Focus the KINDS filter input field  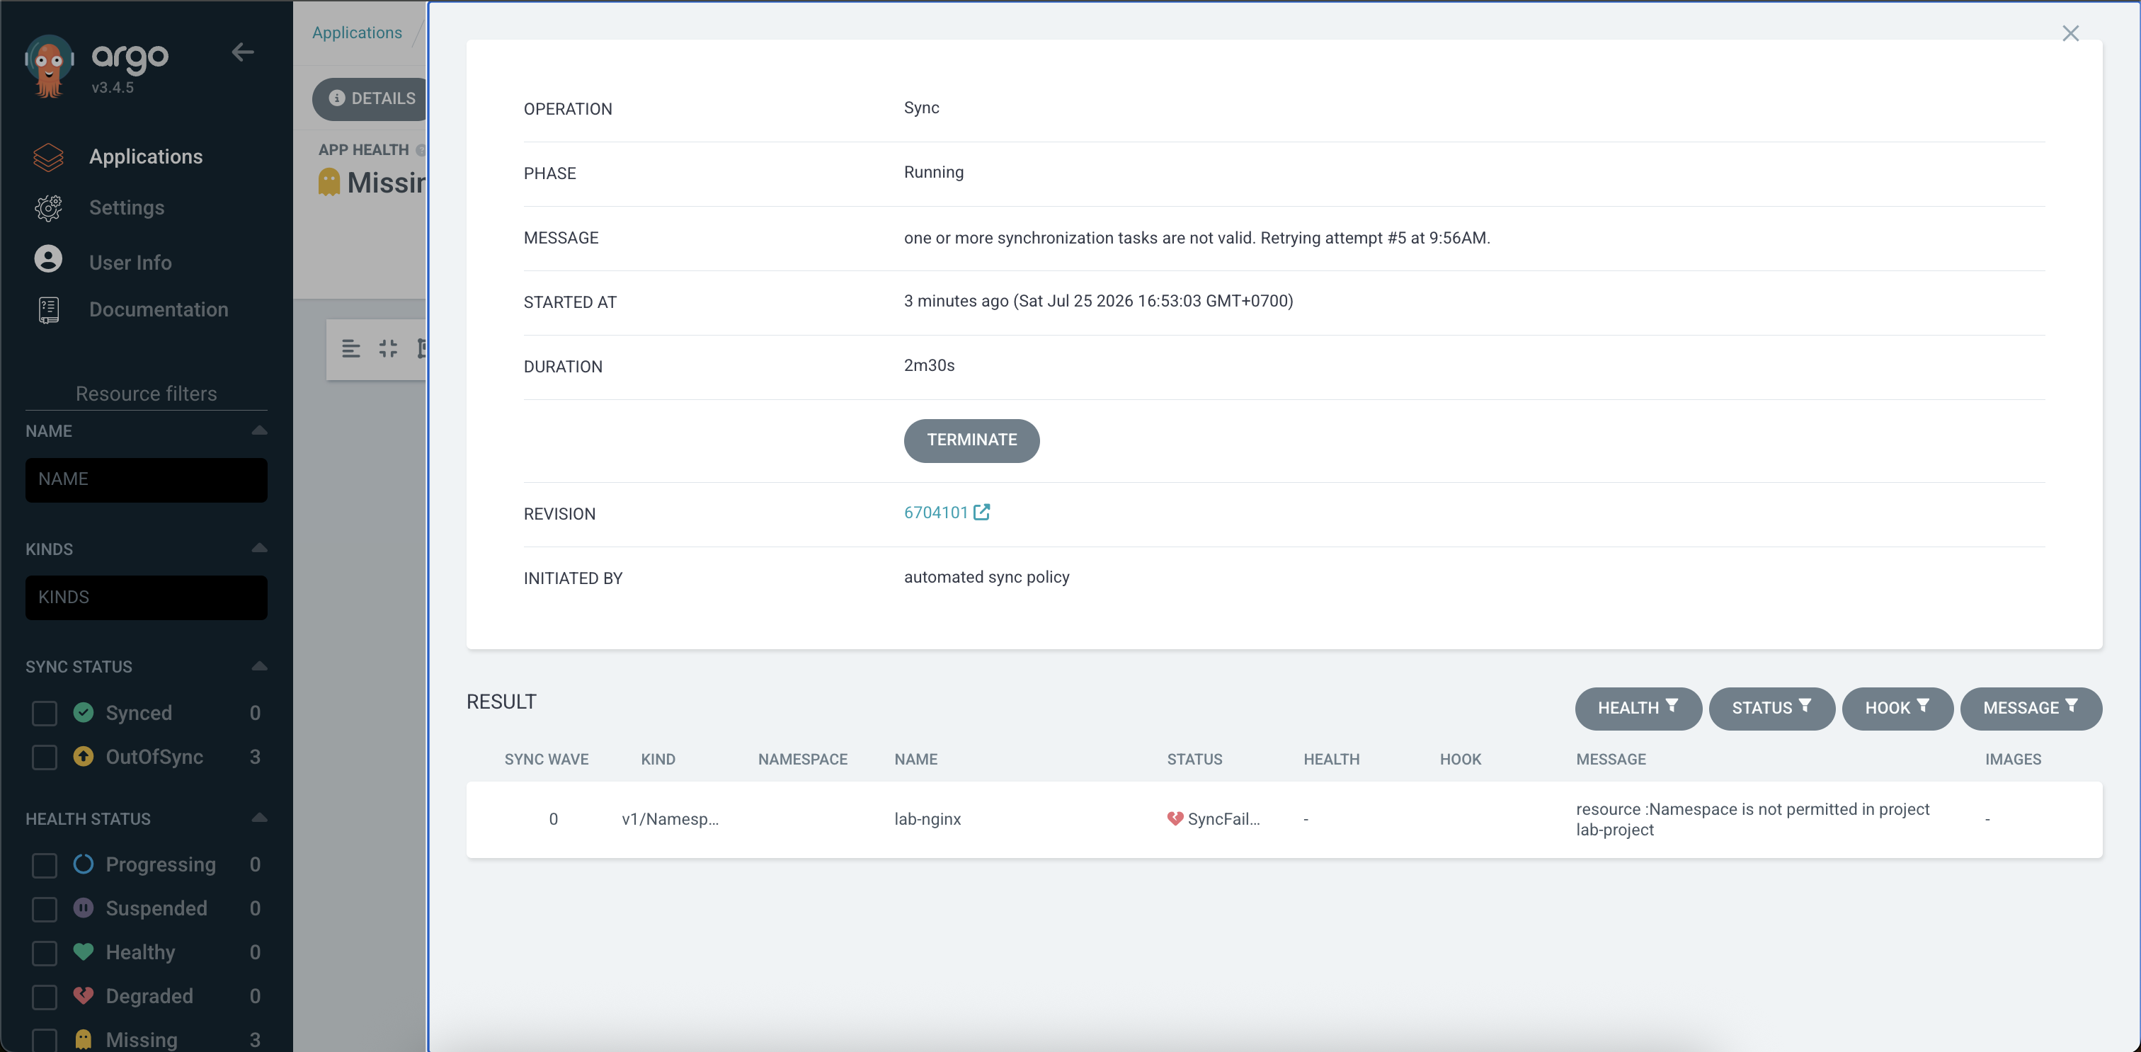pos(147,598)
